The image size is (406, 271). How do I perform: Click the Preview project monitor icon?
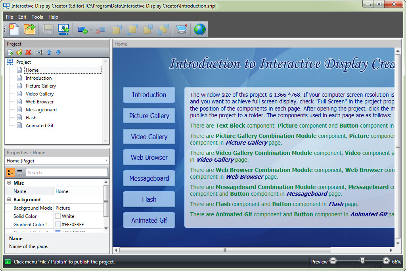click(x=63, y=29)
